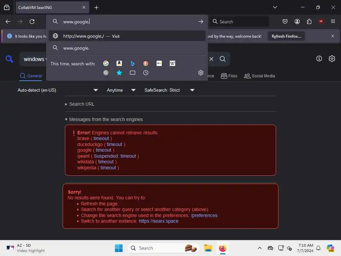The height and width of the screenshot is (256, 341).
Task: Open the Pocket save icon
Action: click(x=285, y=21)
